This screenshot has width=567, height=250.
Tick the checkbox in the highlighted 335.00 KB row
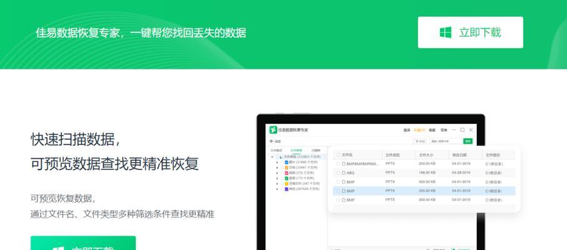click(x=338, y=191)
